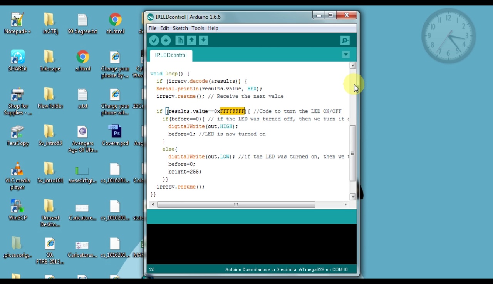Minimize the Arduino window

coord(319,15)
